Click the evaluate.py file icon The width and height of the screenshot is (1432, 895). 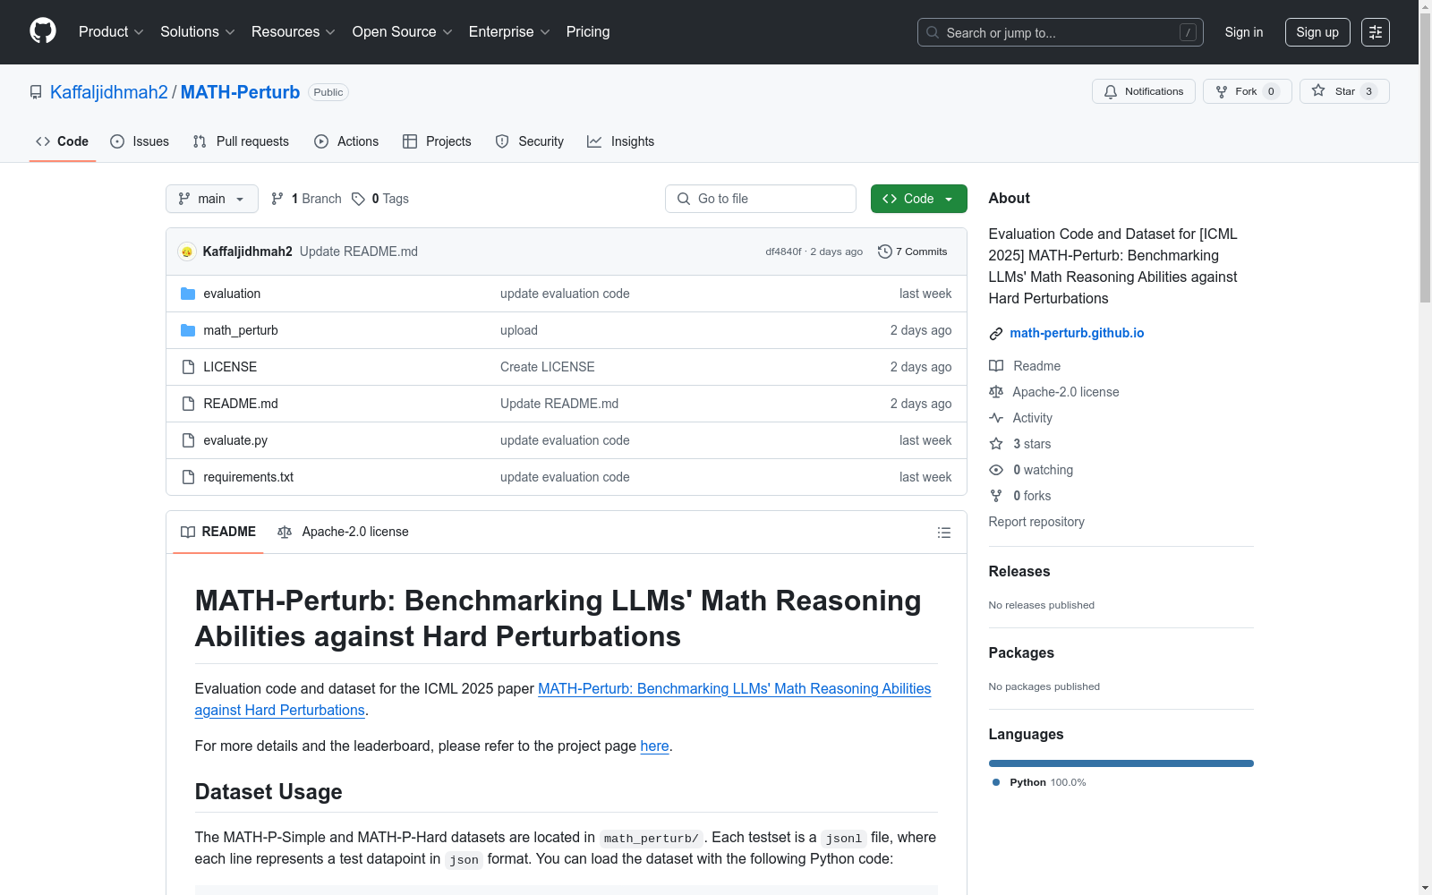(188, 440)
